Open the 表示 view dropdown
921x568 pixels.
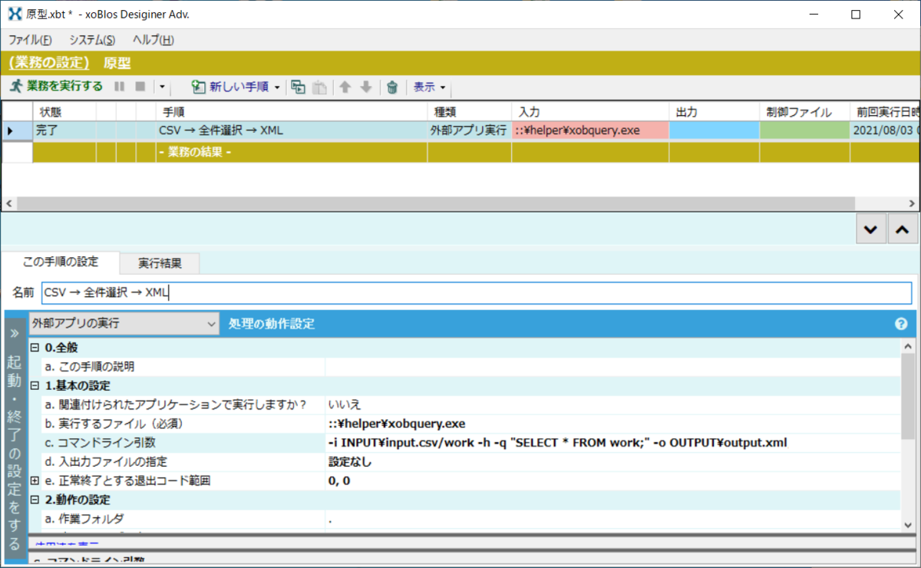click(430, 87)
